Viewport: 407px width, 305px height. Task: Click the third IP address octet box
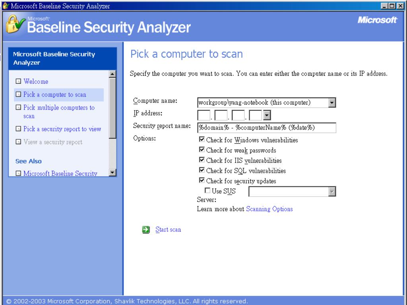(x=238, y=115)
